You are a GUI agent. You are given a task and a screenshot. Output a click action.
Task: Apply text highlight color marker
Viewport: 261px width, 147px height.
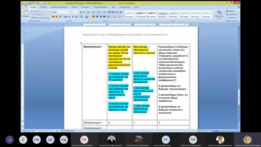click(x=82, y=17)
